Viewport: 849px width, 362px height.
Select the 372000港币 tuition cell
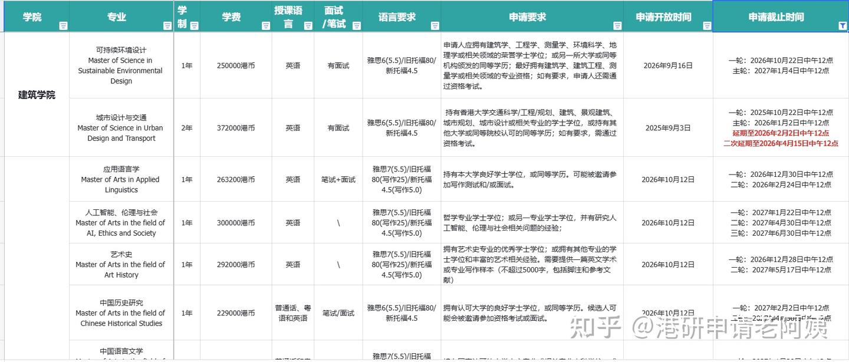pyautogui.click(x=236, y=127)
